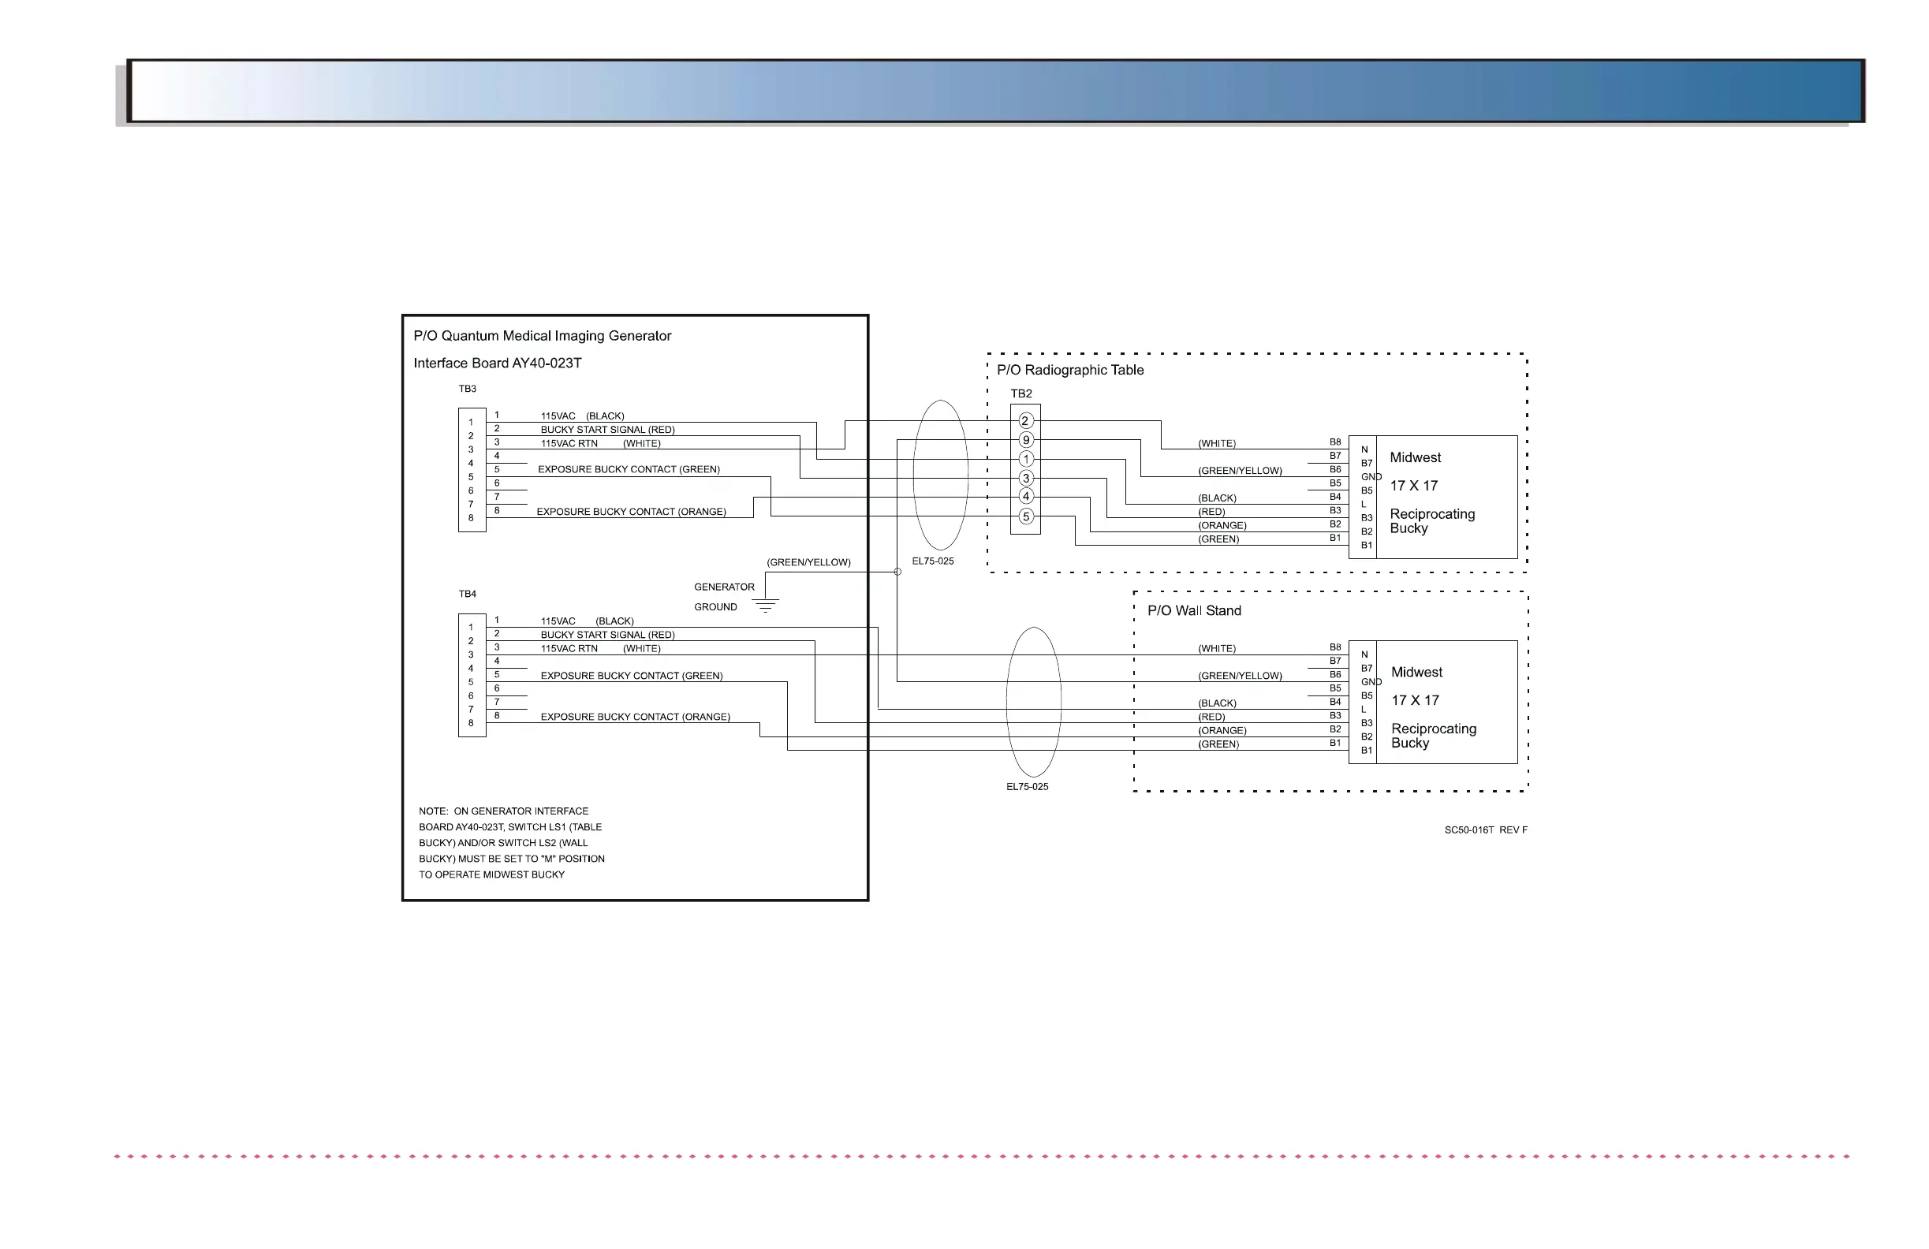This screenshot has height=1249, width=1929.
Task: Click circled terminal 5 on TB2
Action: pos(1025,516)
